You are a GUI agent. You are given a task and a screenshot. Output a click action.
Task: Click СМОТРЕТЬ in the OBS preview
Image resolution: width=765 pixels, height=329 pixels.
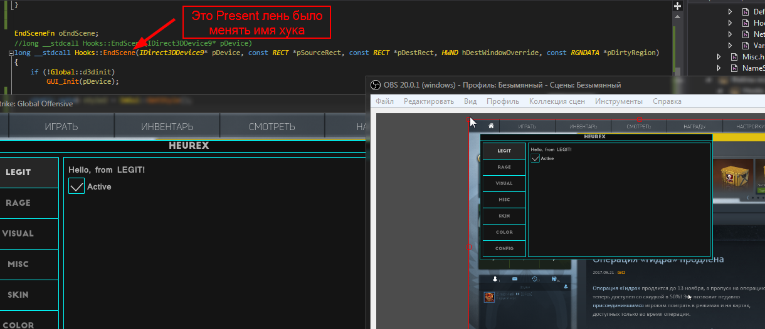638,126
